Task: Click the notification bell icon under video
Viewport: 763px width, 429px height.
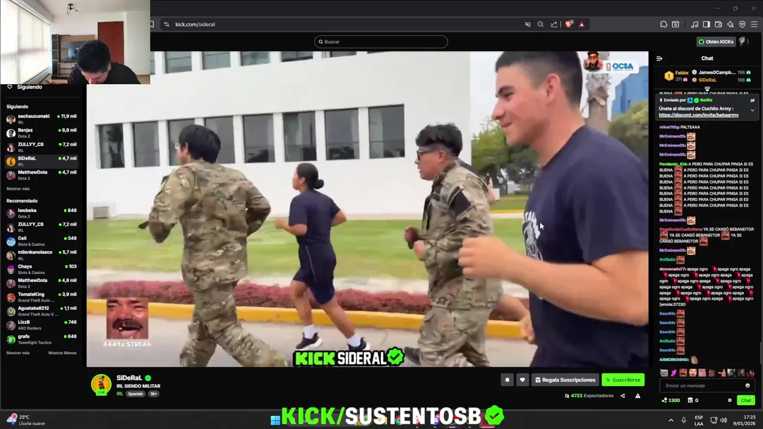Action: [507, 380]
